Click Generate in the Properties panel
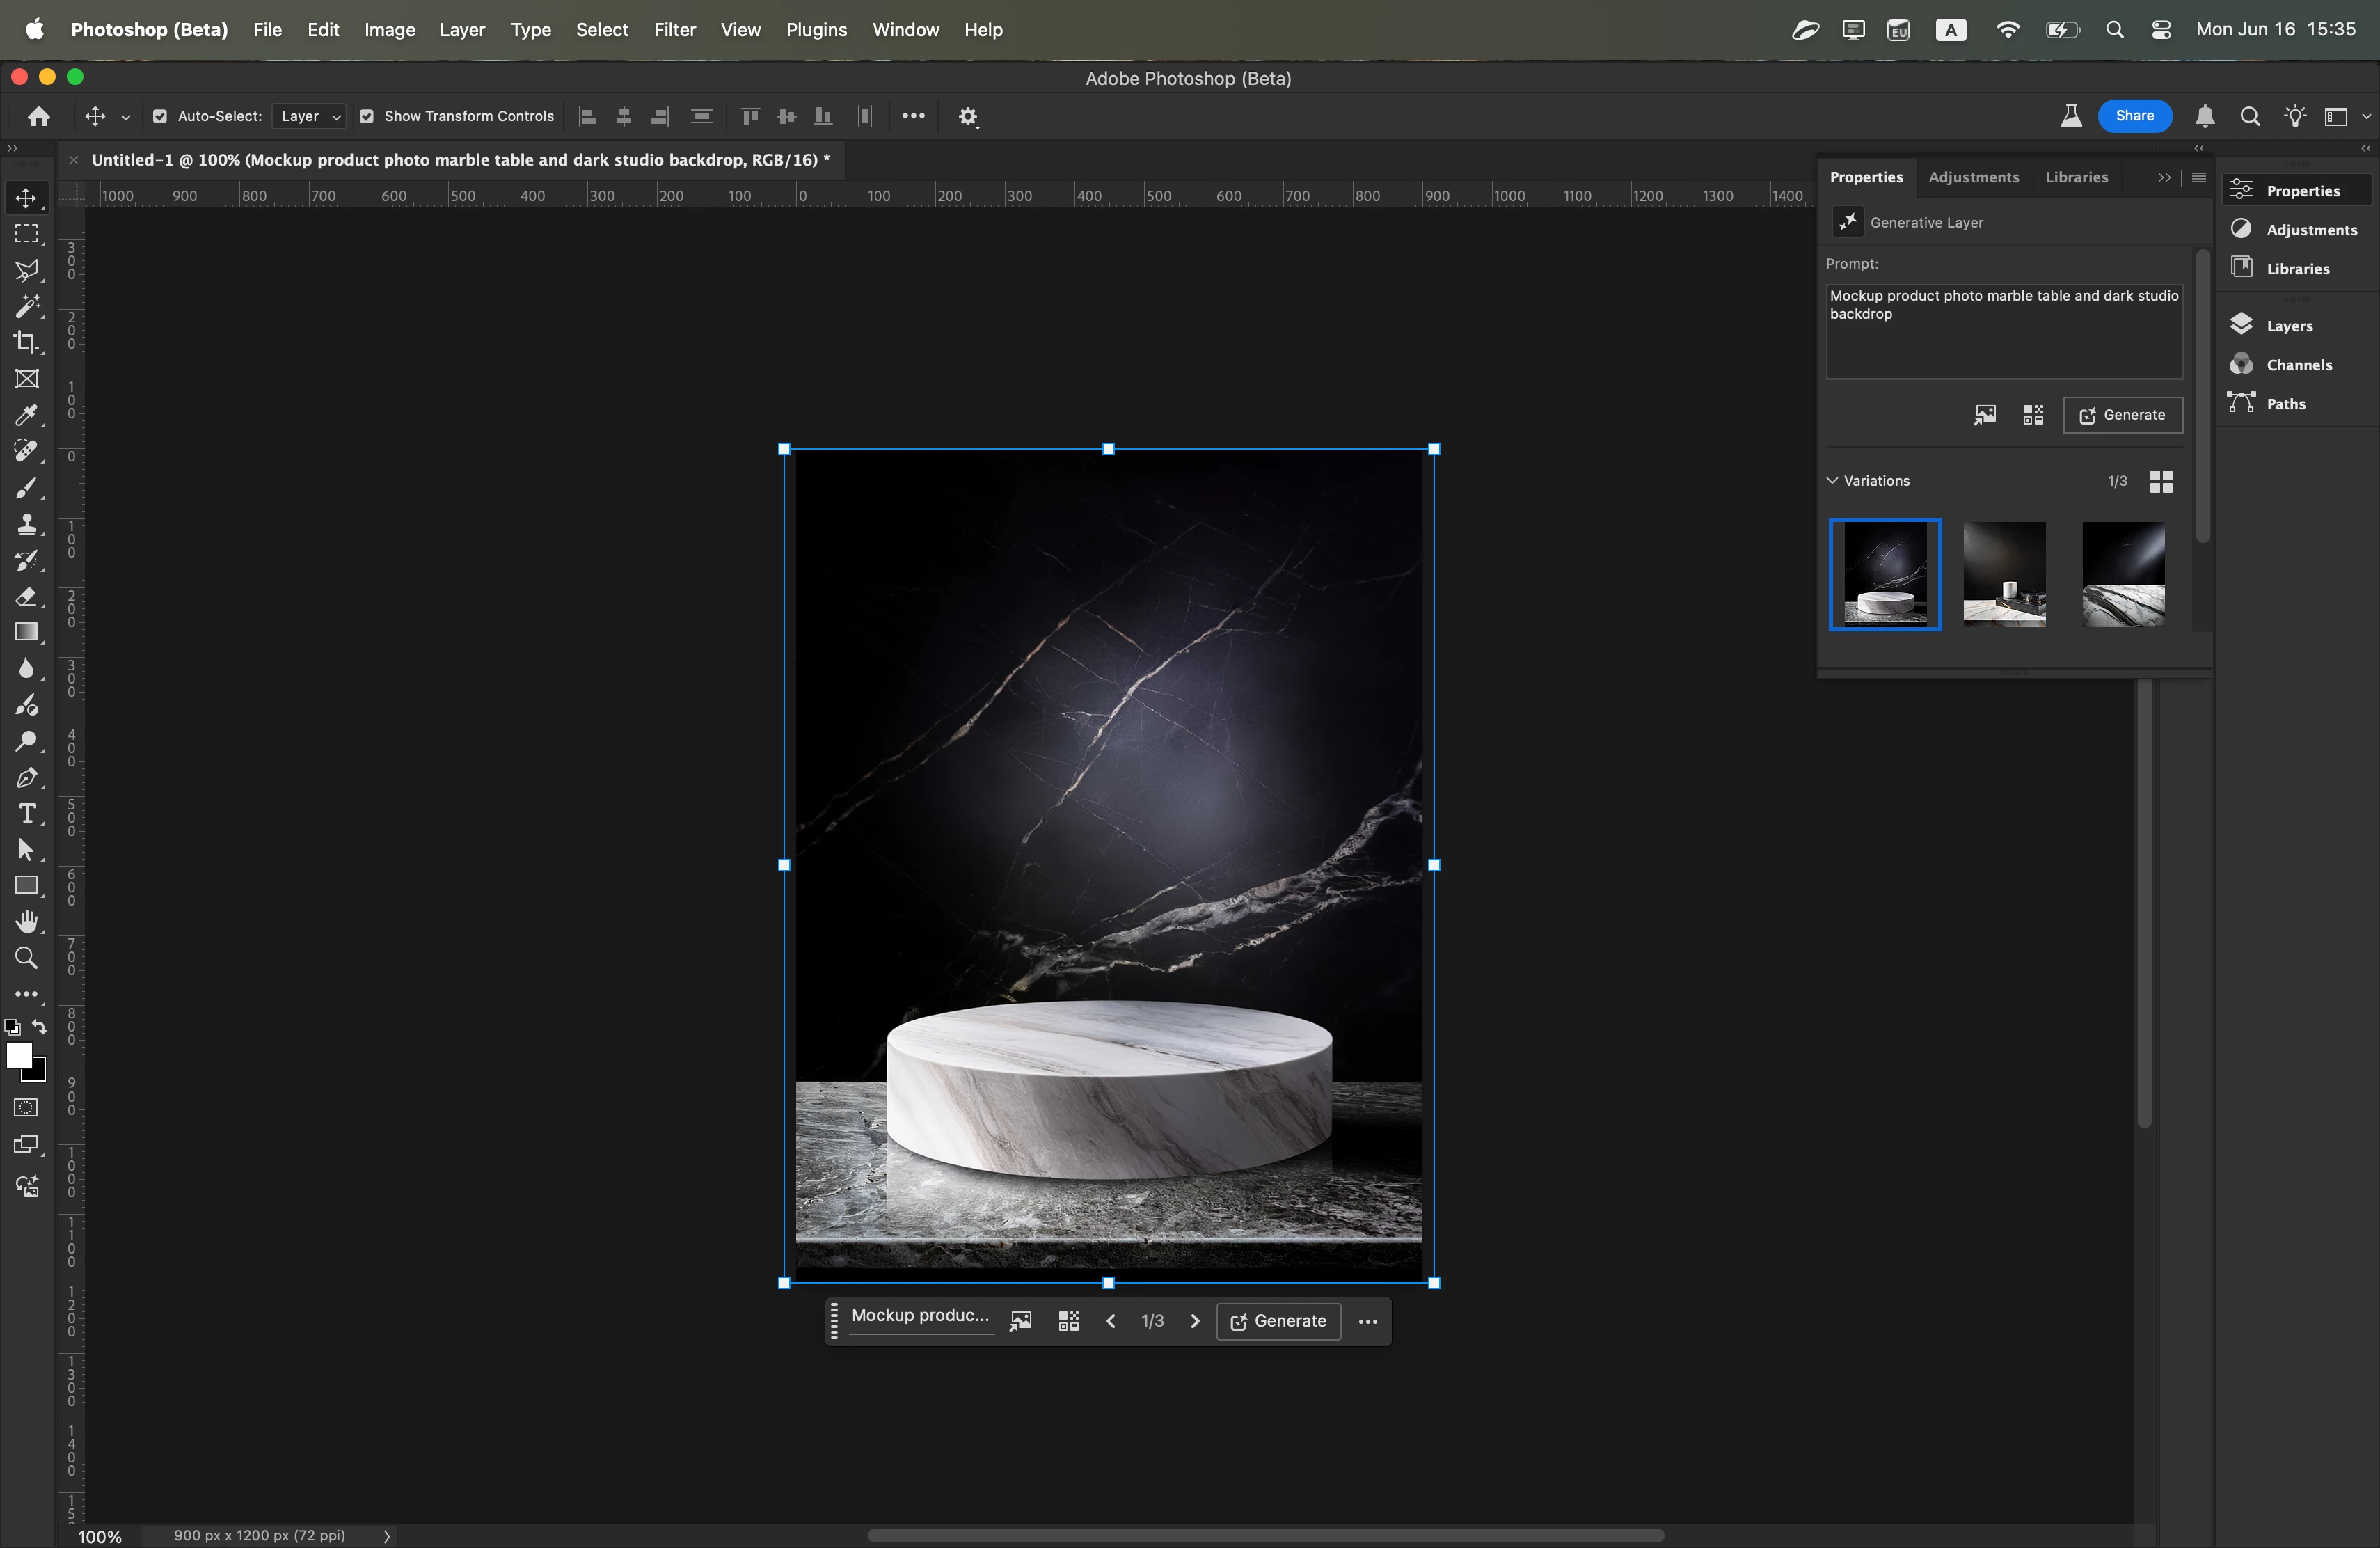 click(x=2122, y=415)
